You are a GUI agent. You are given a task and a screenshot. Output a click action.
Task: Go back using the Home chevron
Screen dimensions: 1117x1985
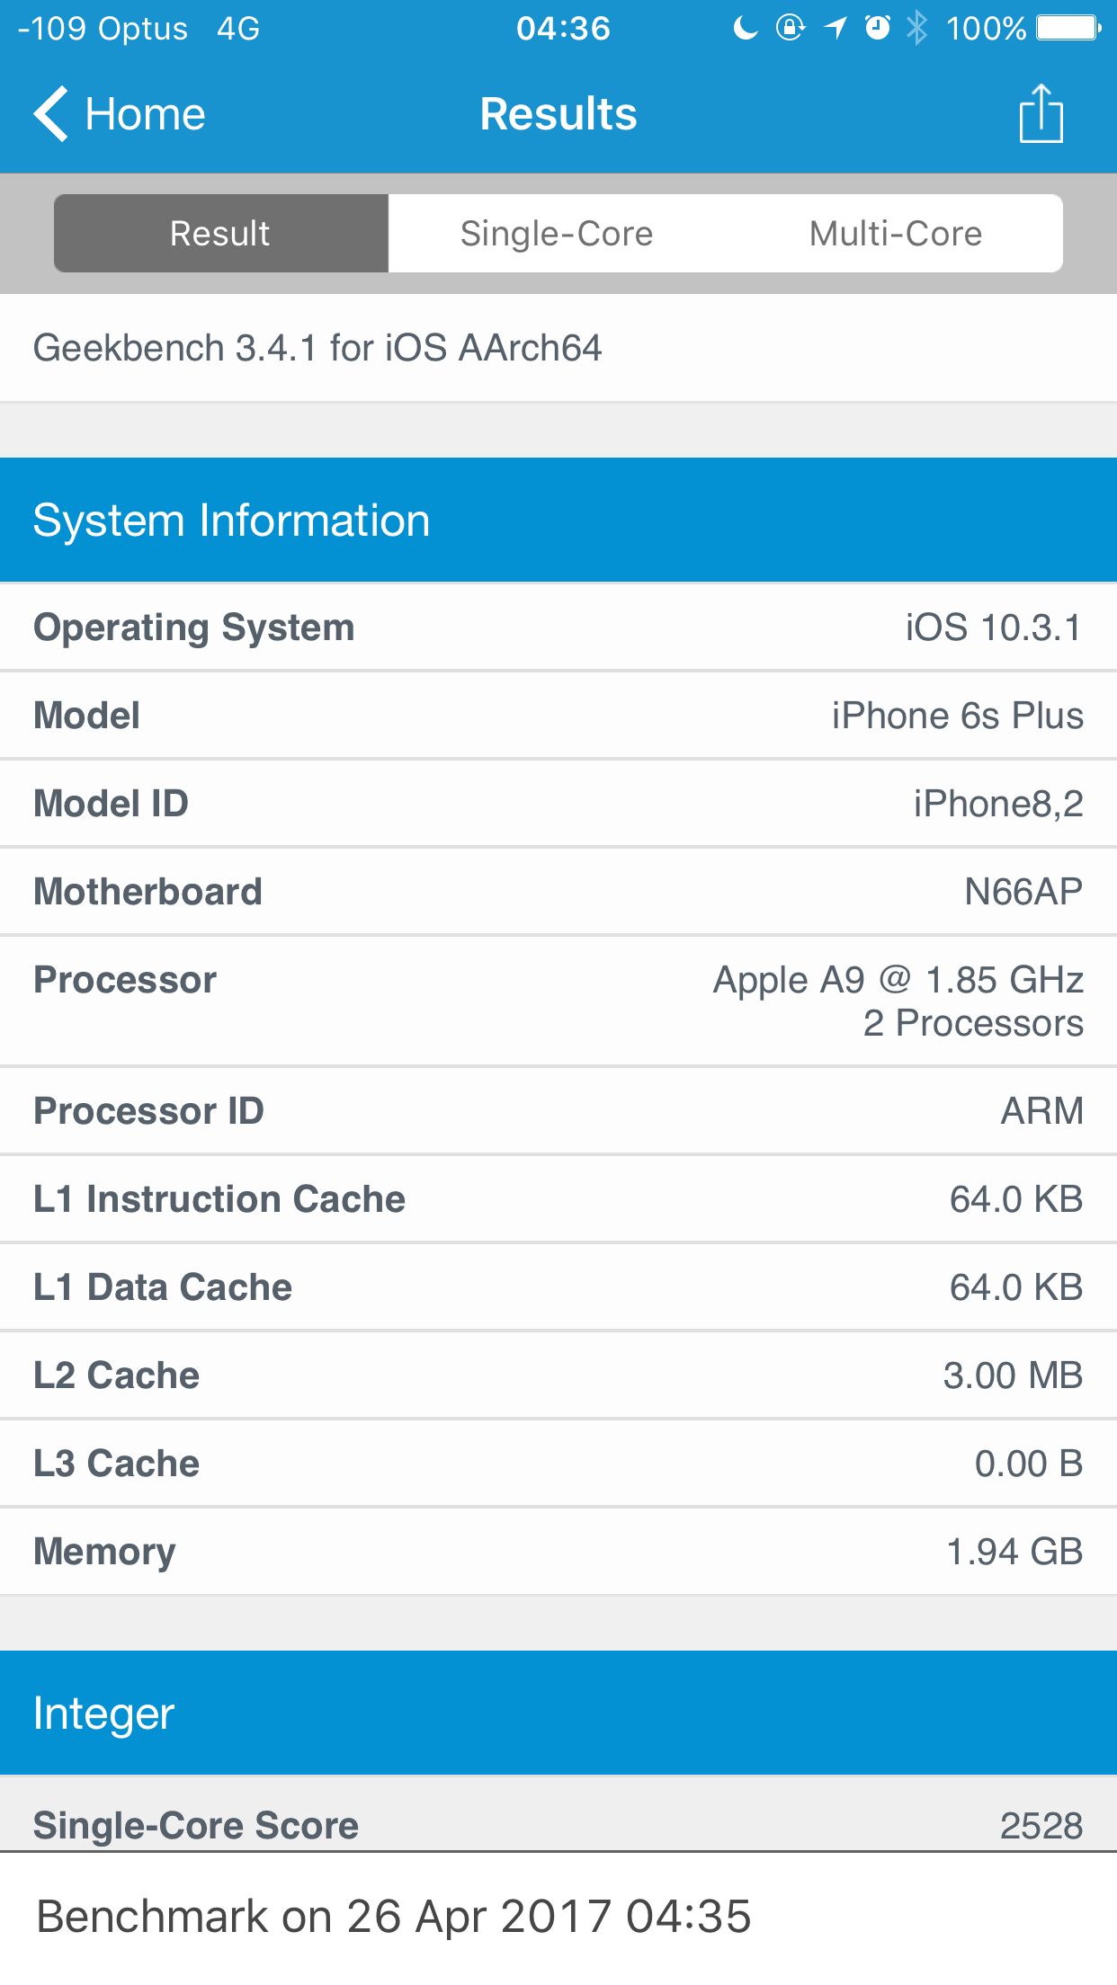[50, 114]
